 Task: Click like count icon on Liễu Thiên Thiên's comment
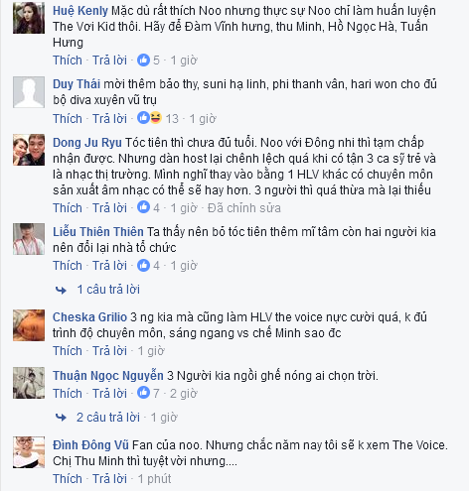[143, 265]
